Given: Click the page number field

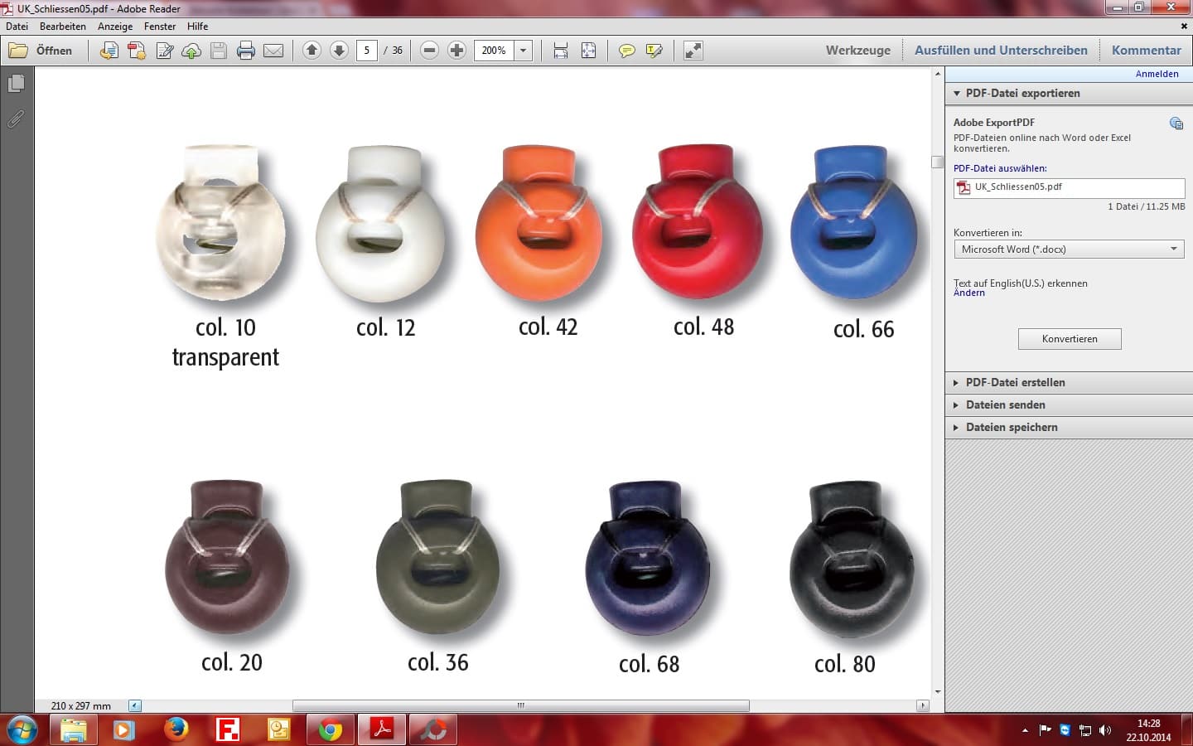Looking at the screenshot, I should [367, 51].
